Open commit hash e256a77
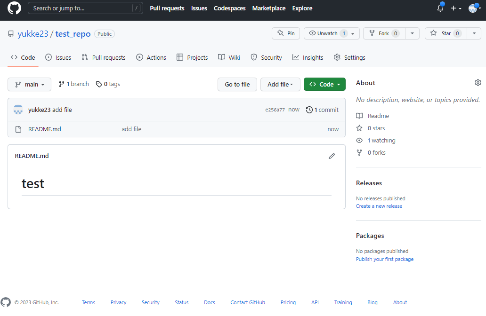The width and height of the screenshot is (486, 316). [x=275, y=110]
